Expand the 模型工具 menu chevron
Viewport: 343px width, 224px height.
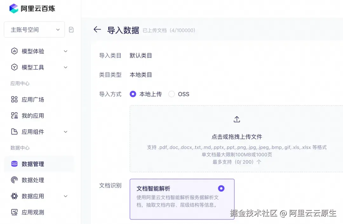(x=65, y=67)
